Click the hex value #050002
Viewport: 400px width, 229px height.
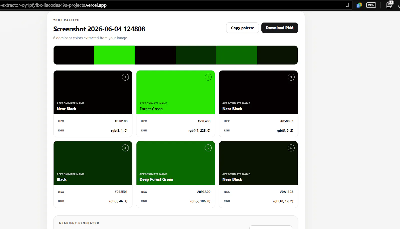click(x=287, y=121)
